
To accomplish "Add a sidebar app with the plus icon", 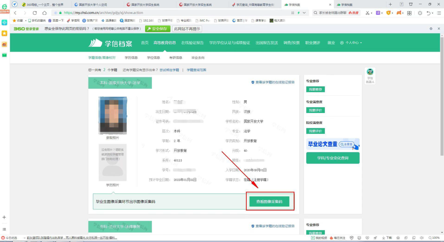I will pos(4,217).
